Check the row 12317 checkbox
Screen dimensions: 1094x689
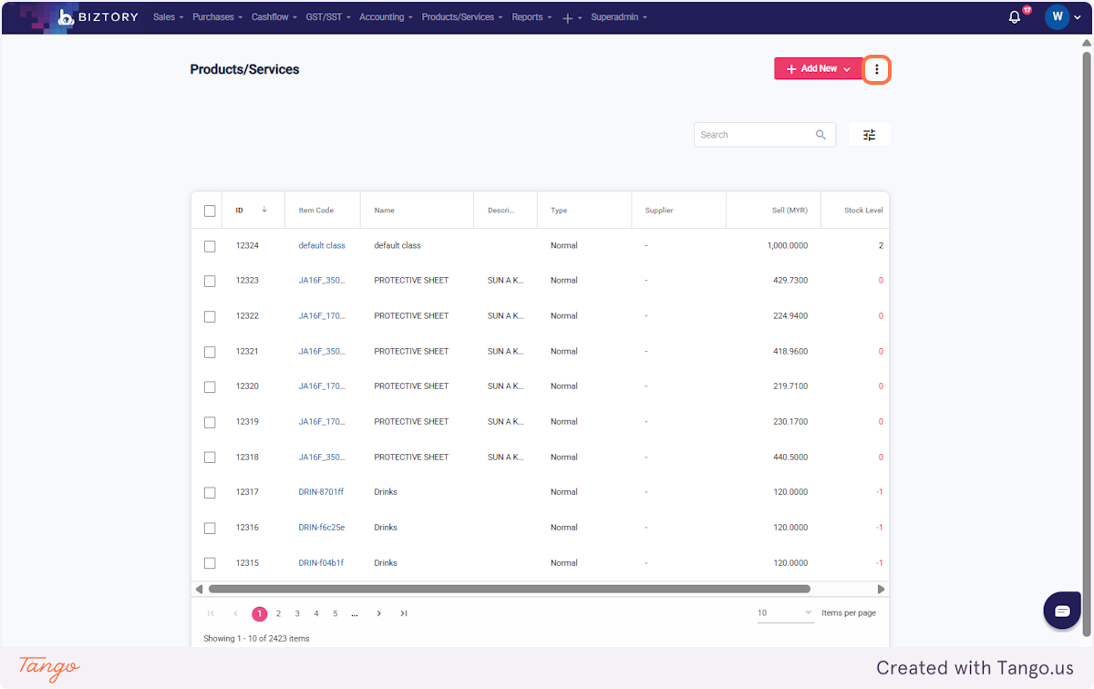pos(210,492)
